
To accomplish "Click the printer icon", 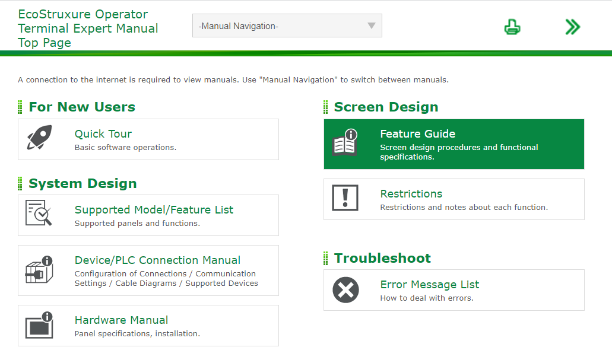I will (512, 27).
